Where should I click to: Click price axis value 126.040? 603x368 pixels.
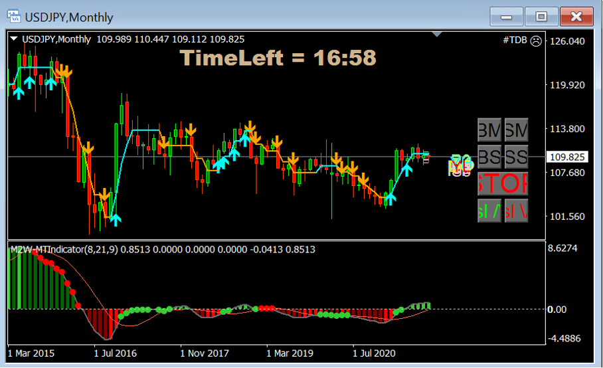(x=568, y=41)
